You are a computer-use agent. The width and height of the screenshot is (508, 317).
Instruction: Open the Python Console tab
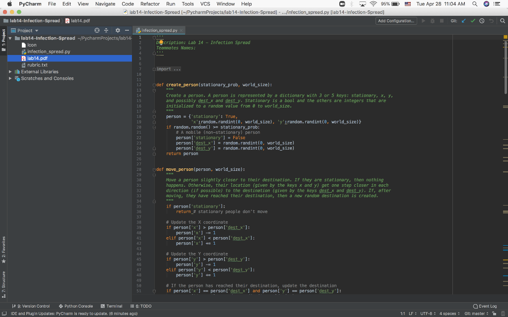point(75,306)
